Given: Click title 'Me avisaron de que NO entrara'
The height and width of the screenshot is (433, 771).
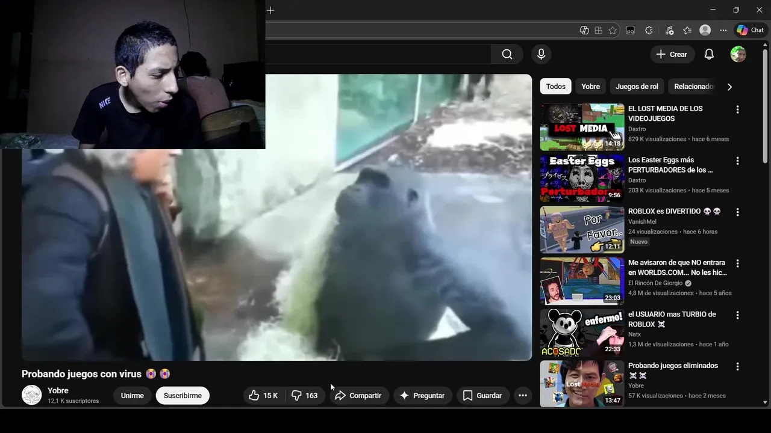Looking at the screenshot, I should pos(678,268).
